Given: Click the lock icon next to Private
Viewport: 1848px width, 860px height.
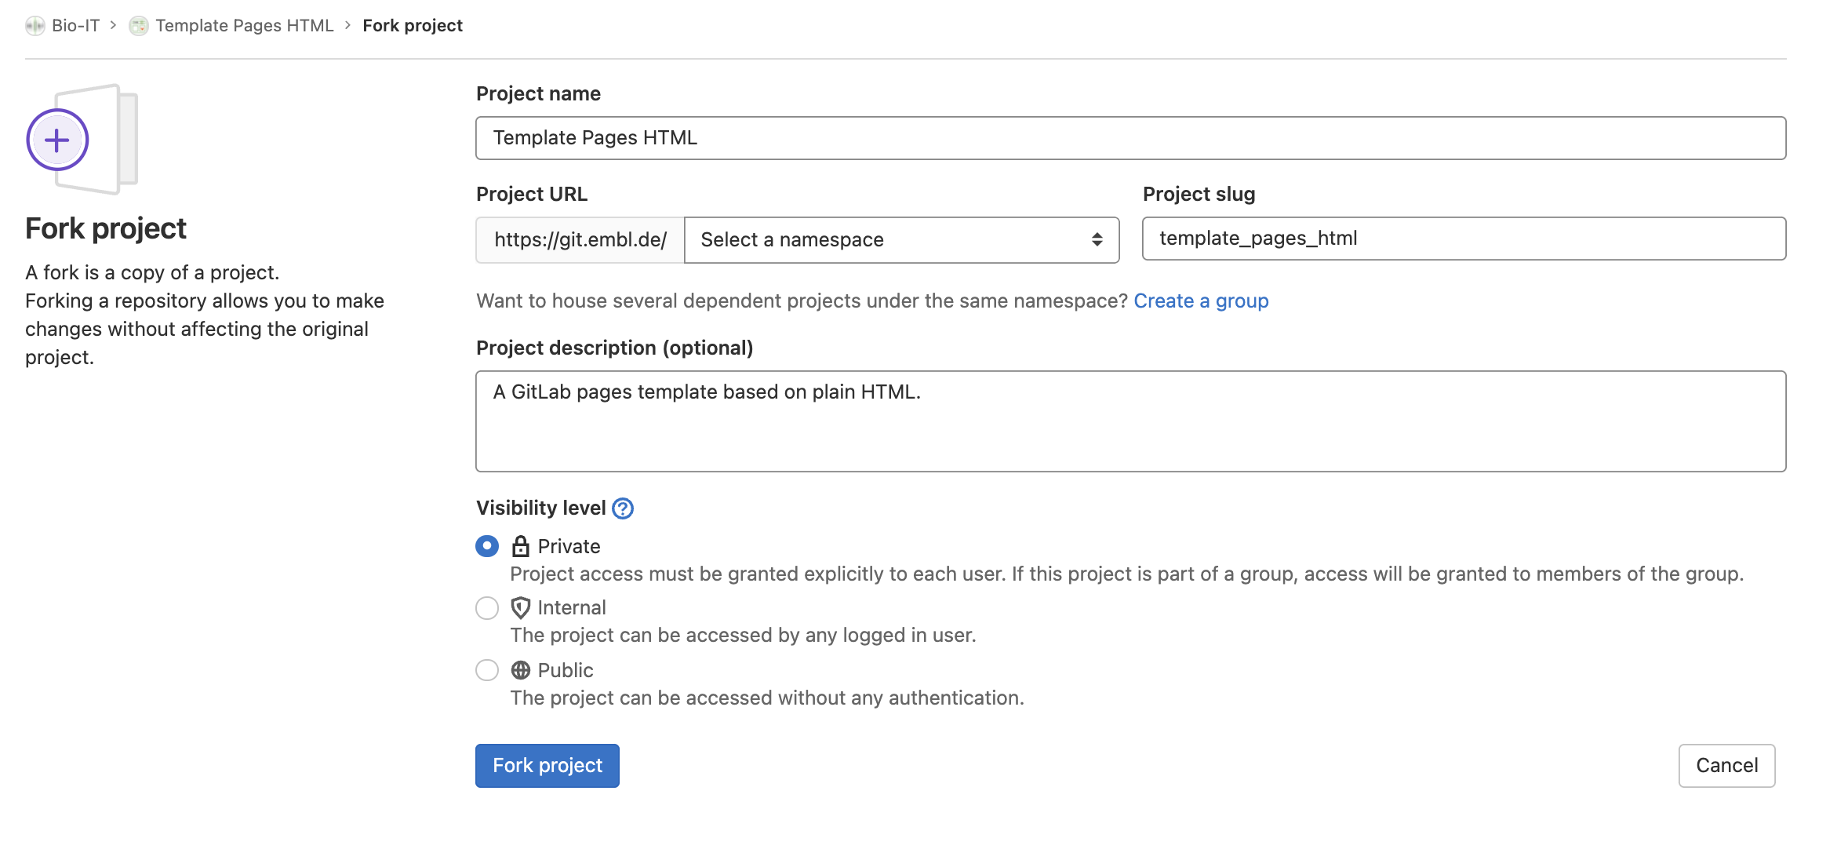Looking at the screenshot, I should pos(520,545).
